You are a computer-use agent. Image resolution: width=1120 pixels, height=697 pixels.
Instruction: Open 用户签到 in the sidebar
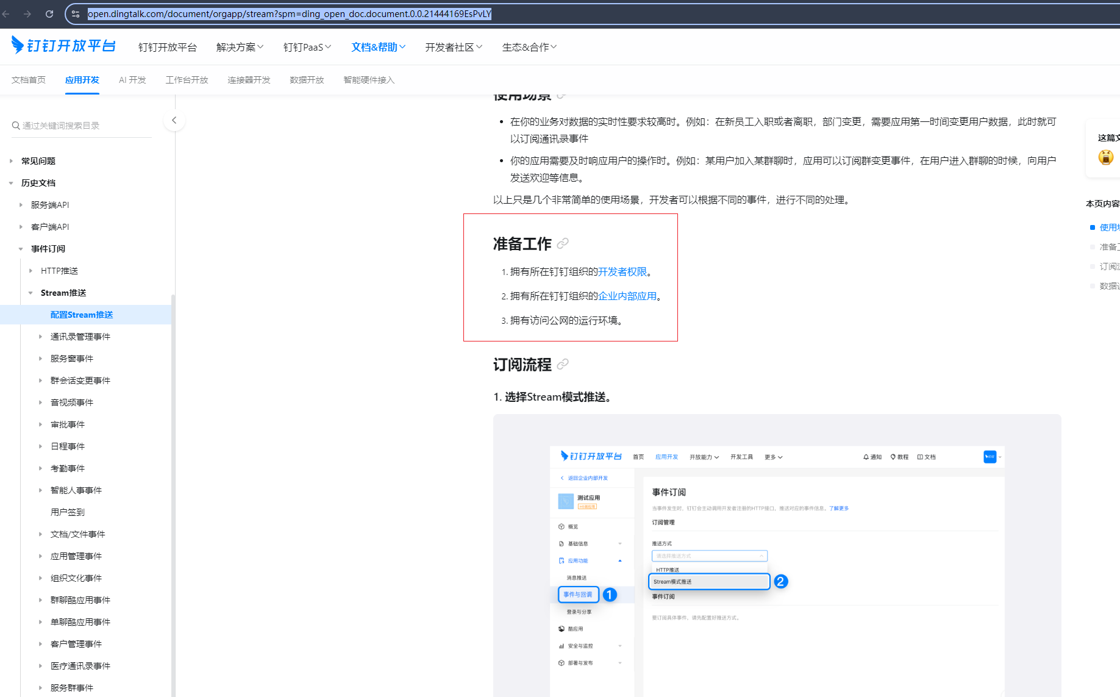68,512
